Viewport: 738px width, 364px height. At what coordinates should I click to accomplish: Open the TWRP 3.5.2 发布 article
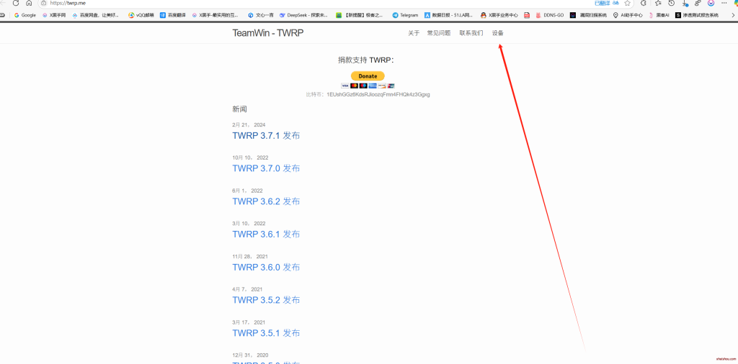[x=266, y=300]
